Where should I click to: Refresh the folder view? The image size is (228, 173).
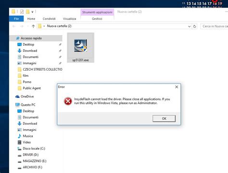coord(195,26)
